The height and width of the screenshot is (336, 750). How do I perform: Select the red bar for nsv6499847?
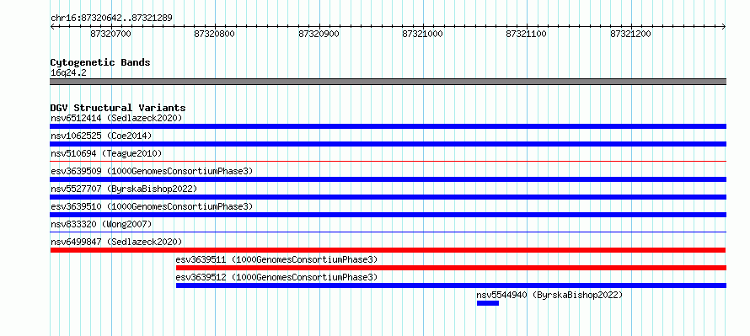coord(388,250)
